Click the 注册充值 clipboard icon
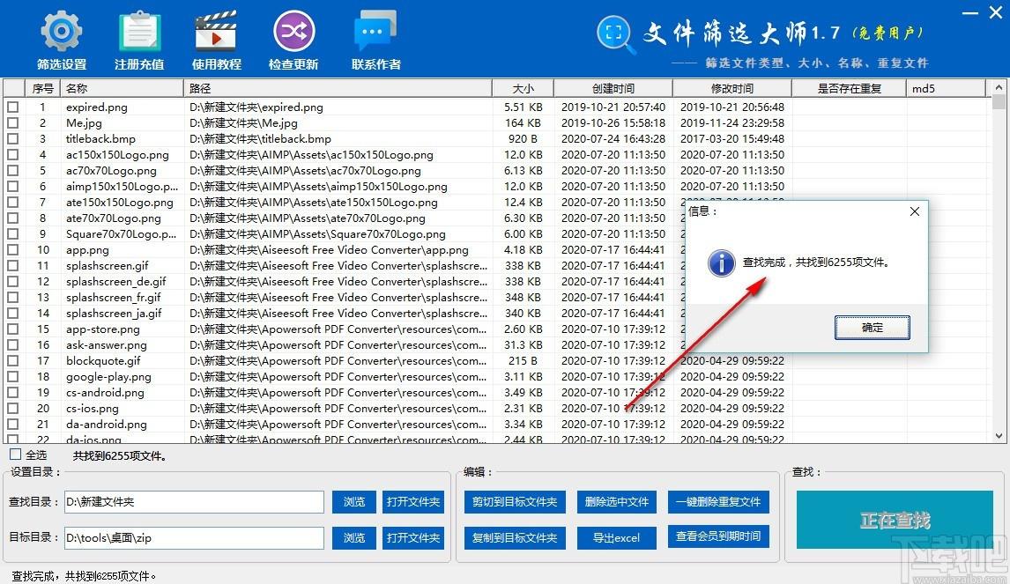 pos(139,32)
